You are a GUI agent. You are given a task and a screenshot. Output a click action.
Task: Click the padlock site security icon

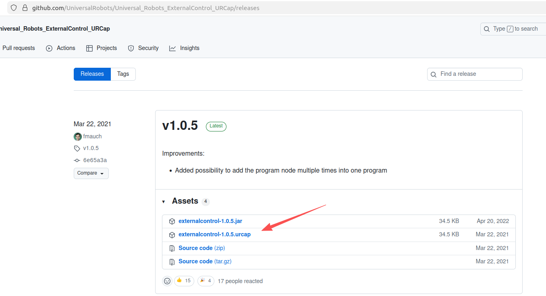click(25, 8)
